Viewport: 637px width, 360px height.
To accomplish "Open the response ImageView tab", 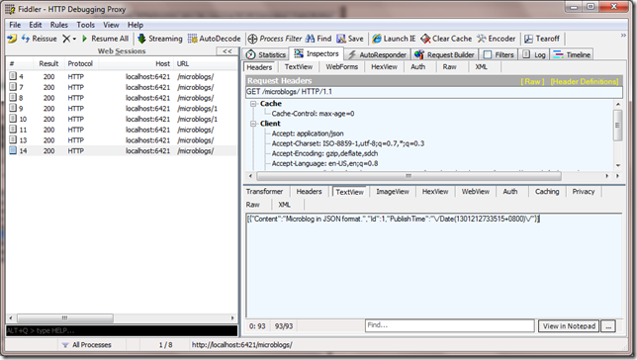I will click(393, 192).
